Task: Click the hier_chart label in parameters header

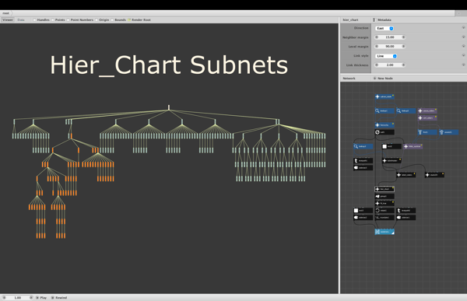Action: (350, 20)
